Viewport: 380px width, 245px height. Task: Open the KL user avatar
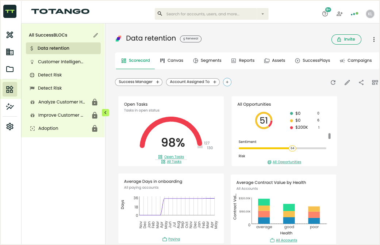(370, 14)
